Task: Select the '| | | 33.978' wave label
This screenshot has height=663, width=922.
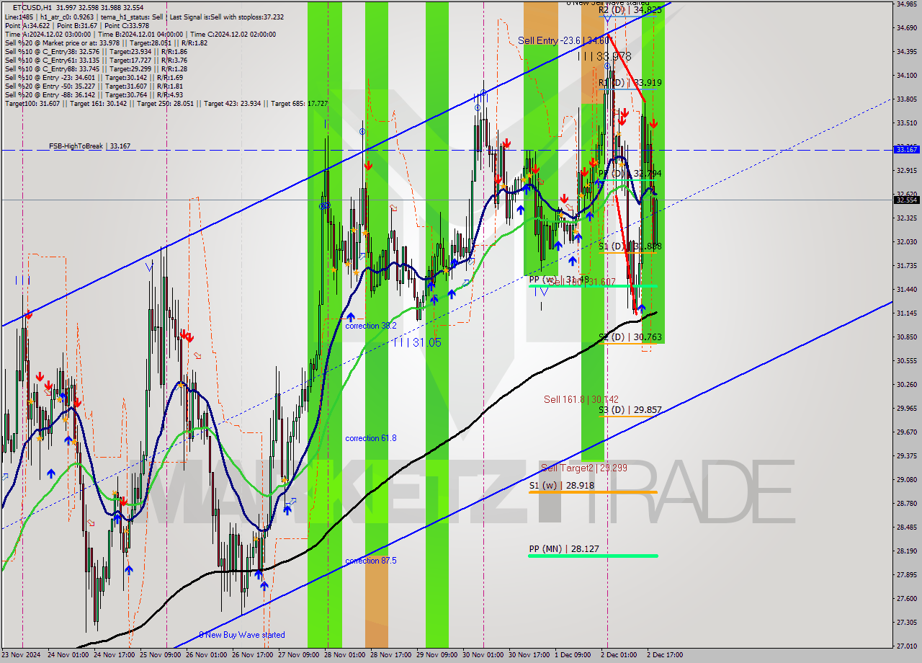Action: [604, 56]
